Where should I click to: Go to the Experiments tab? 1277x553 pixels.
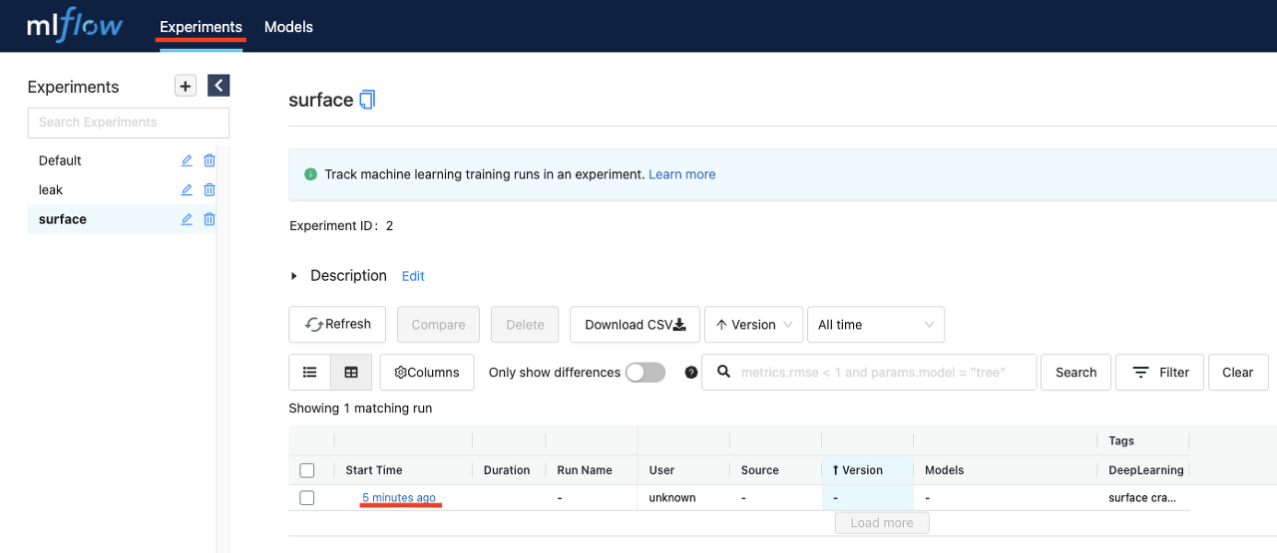click(201, 27)
